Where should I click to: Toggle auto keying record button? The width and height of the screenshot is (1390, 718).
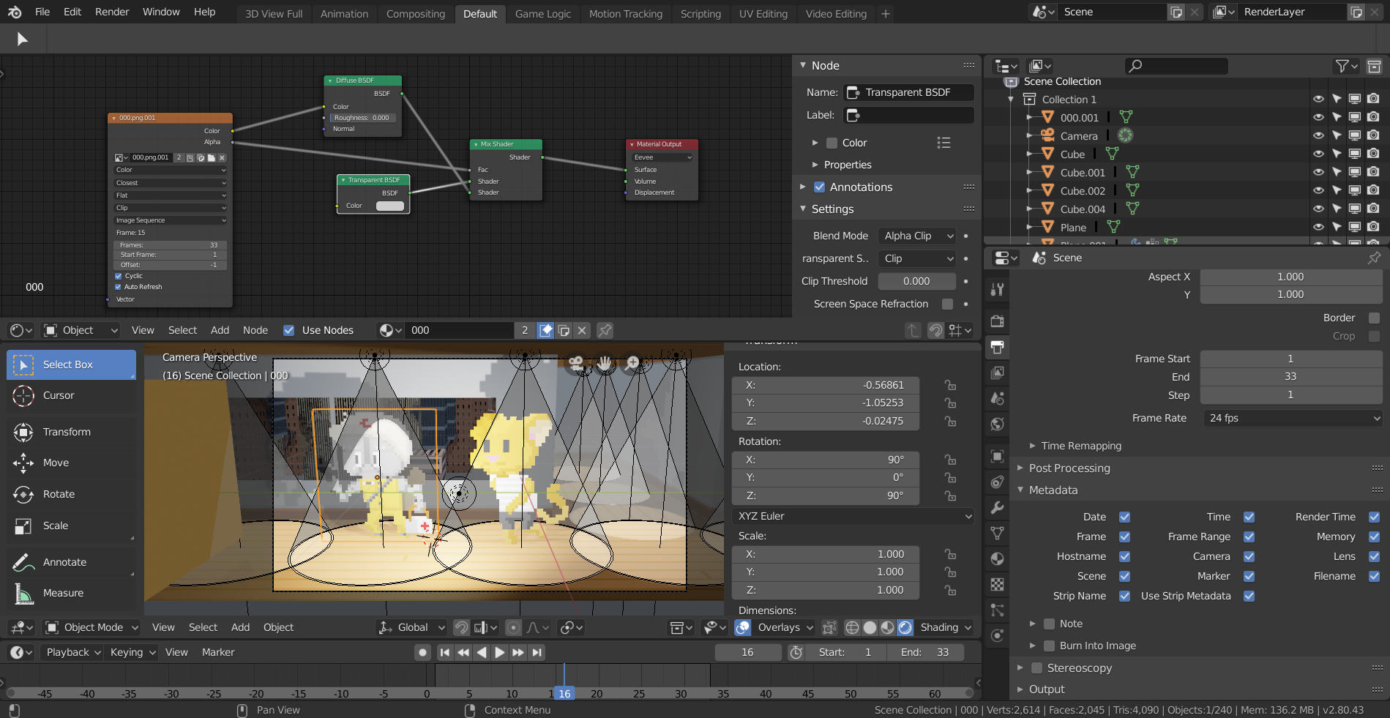coord(422,652)
